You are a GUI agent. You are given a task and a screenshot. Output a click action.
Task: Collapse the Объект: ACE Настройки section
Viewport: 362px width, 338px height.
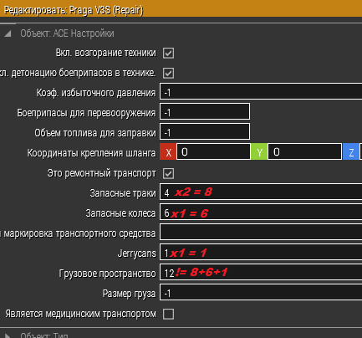[8, 33]
